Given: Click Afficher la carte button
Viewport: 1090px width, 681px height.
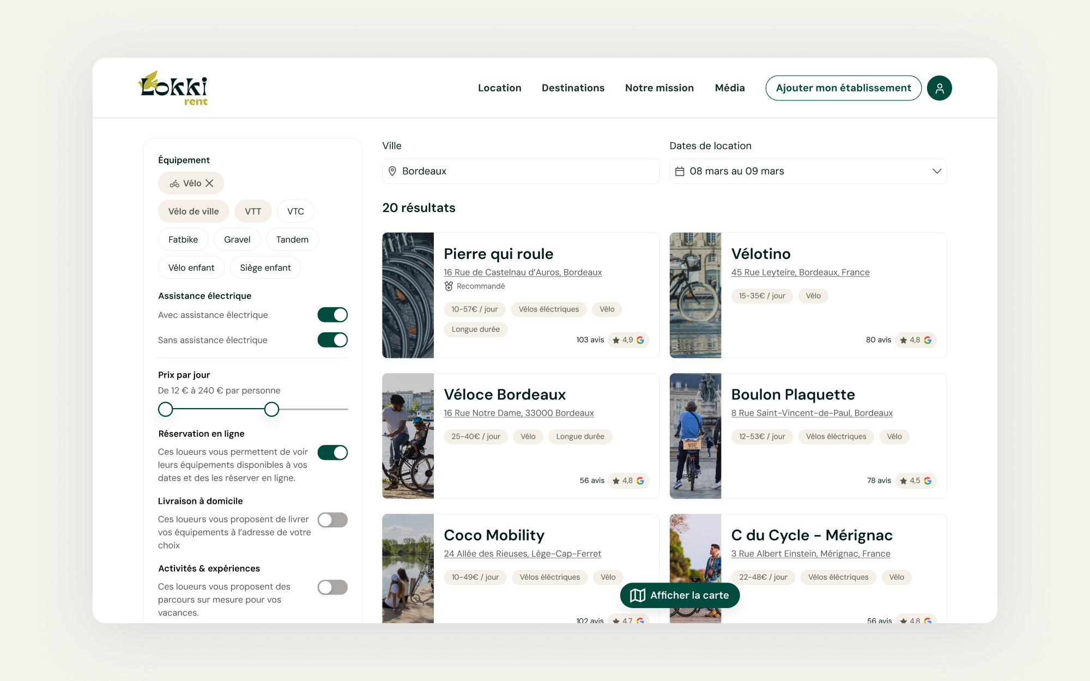Looking at the screenshot, I should (680, 595).
